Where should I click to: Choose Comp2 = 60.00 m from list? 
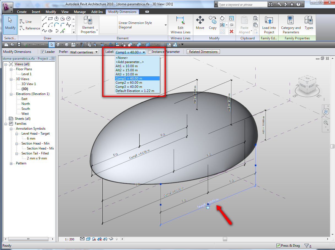129,83
